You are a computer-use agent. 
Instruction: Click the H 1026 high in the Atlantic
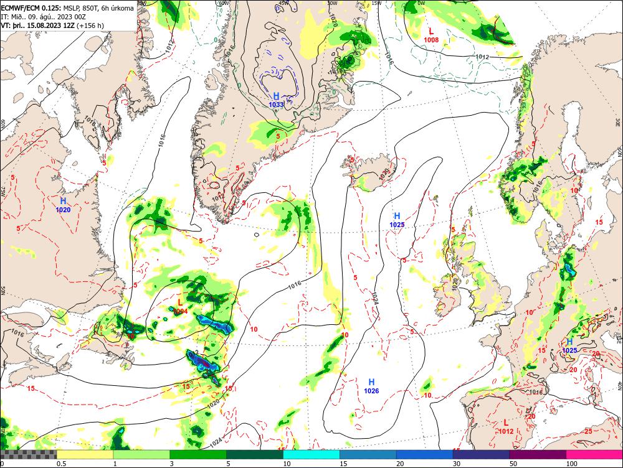[x=371, y=386]
